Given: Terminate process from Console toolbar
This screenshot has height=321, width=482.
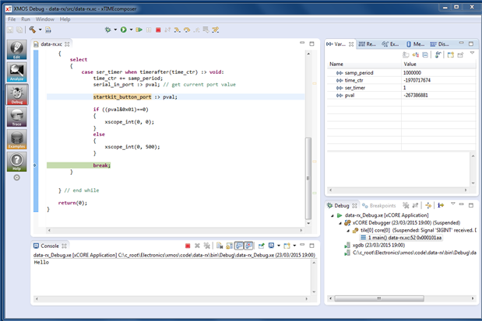Looking at the screenshot, I should coord(188,246).
